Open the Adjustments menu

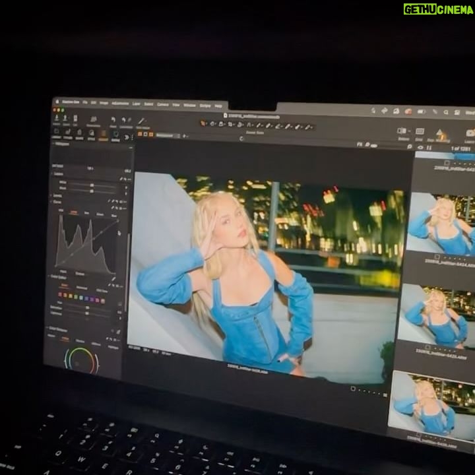pyautogui.click(x=120, y=104)
